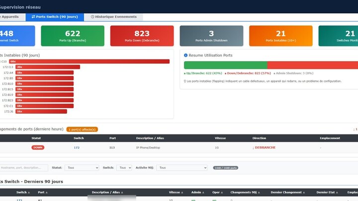358x201 pixels.
Task: Click the info icon beside Resume Utilisation Ports
Action: click(x=185, y=55)
